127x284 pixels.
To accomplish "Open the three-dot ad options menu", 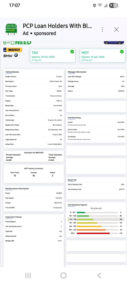I will [x=102, y=29].
